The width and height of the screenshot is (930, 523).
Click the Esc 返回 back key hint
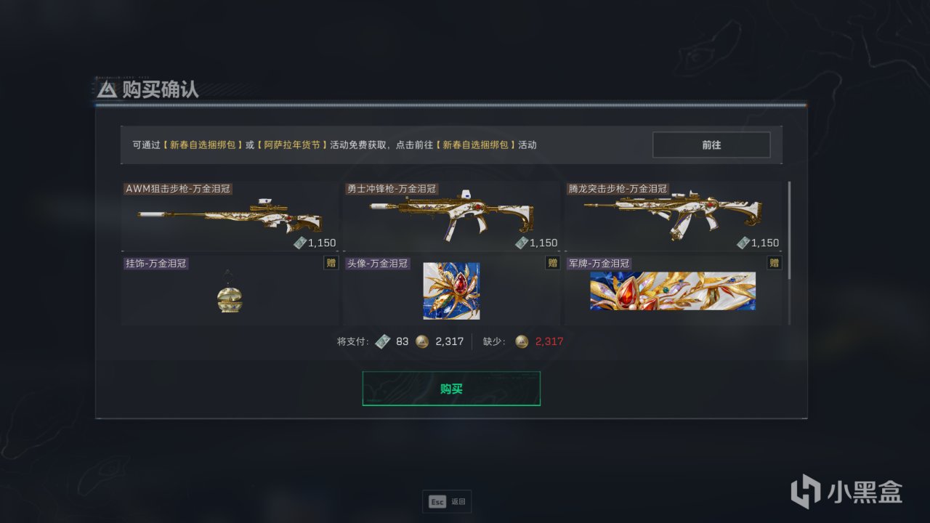(447, 501)
